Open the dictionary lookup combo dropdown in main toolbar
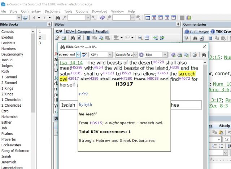Viewport: 231px width, 169px height. coord(132,18)
